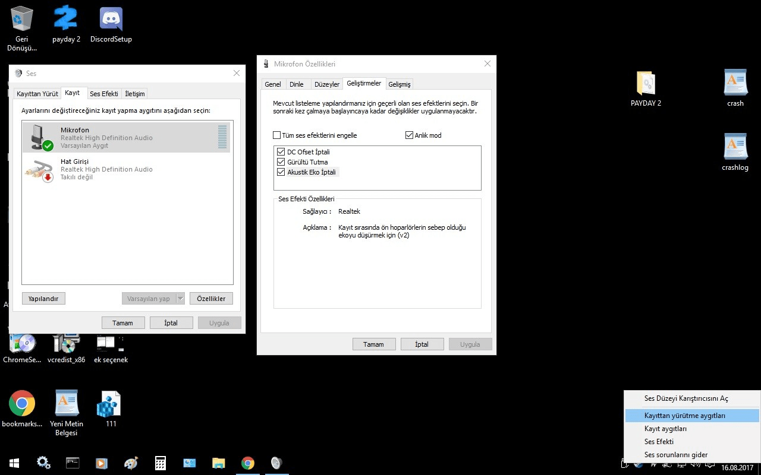
Task: Switch to Chrome in the taskbar
Action: click(248, 463)
